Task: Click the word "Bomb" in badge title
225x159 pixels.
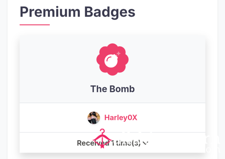Action: pyautogui.click(x=122, y=89)
